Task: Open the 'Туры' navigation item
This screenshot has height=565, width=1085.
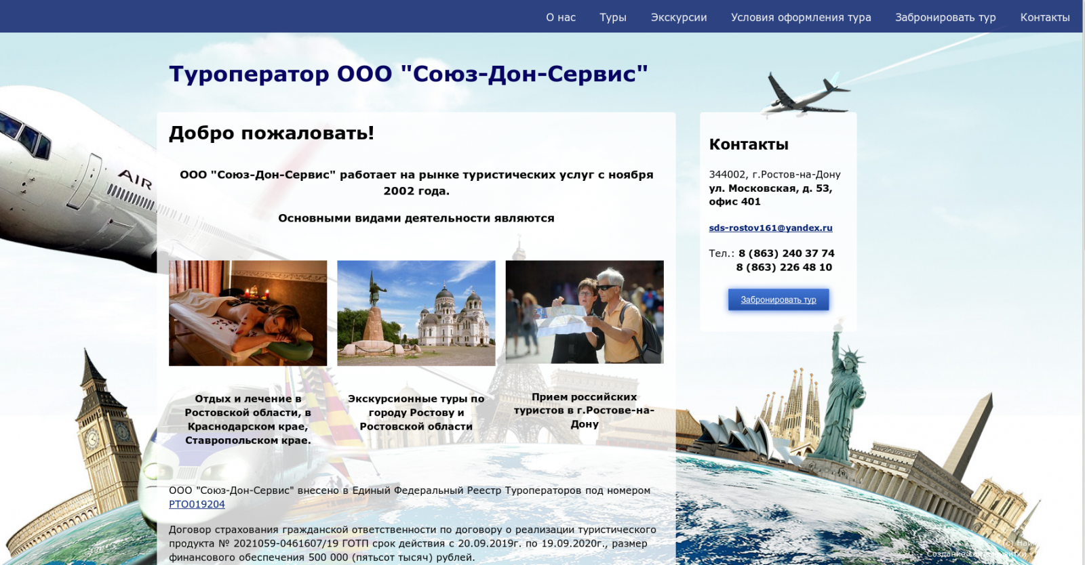Action: coord(613,18)
